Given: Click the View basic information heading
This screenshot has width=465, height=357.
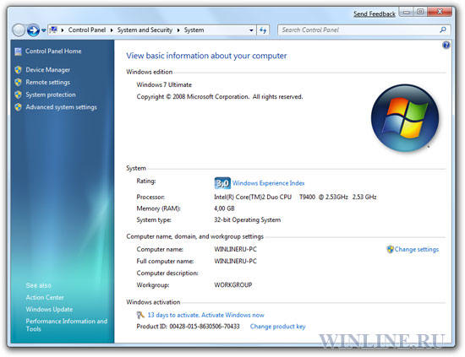Looking at the screenshot, I should click(206, 56).
